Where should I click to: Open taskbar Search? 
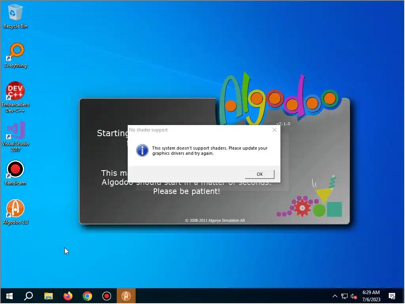[x=28, y=296]
